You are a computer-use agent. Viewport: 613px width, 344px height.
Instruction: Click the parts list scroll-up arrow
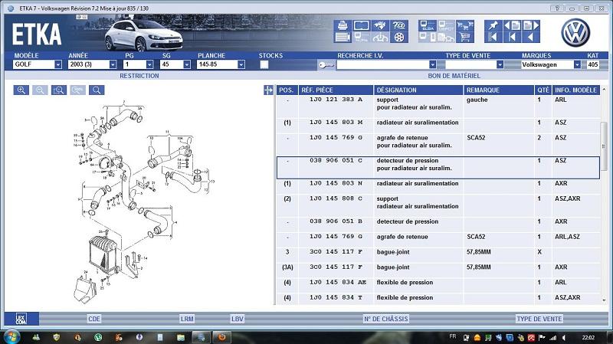604,90
